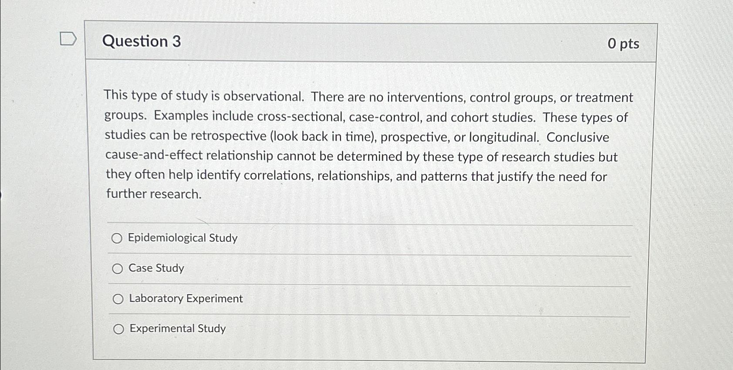This screenshot has width=733, height=370.
Task: Click the Epidemiological Study answer label text
Action: click(182, 238)
